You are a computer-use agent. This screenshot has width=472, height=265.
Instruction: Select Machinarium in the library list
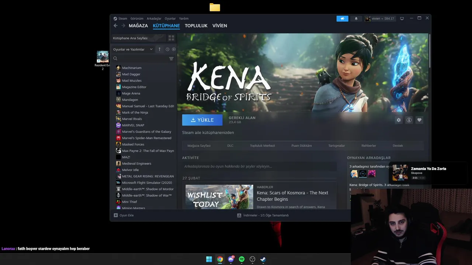(132, 68)
